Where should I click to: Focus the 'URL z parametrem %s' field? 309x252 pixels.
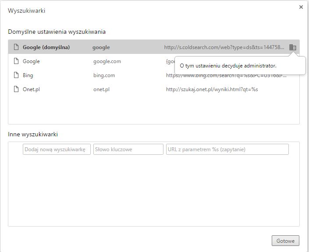pos(227,149)
